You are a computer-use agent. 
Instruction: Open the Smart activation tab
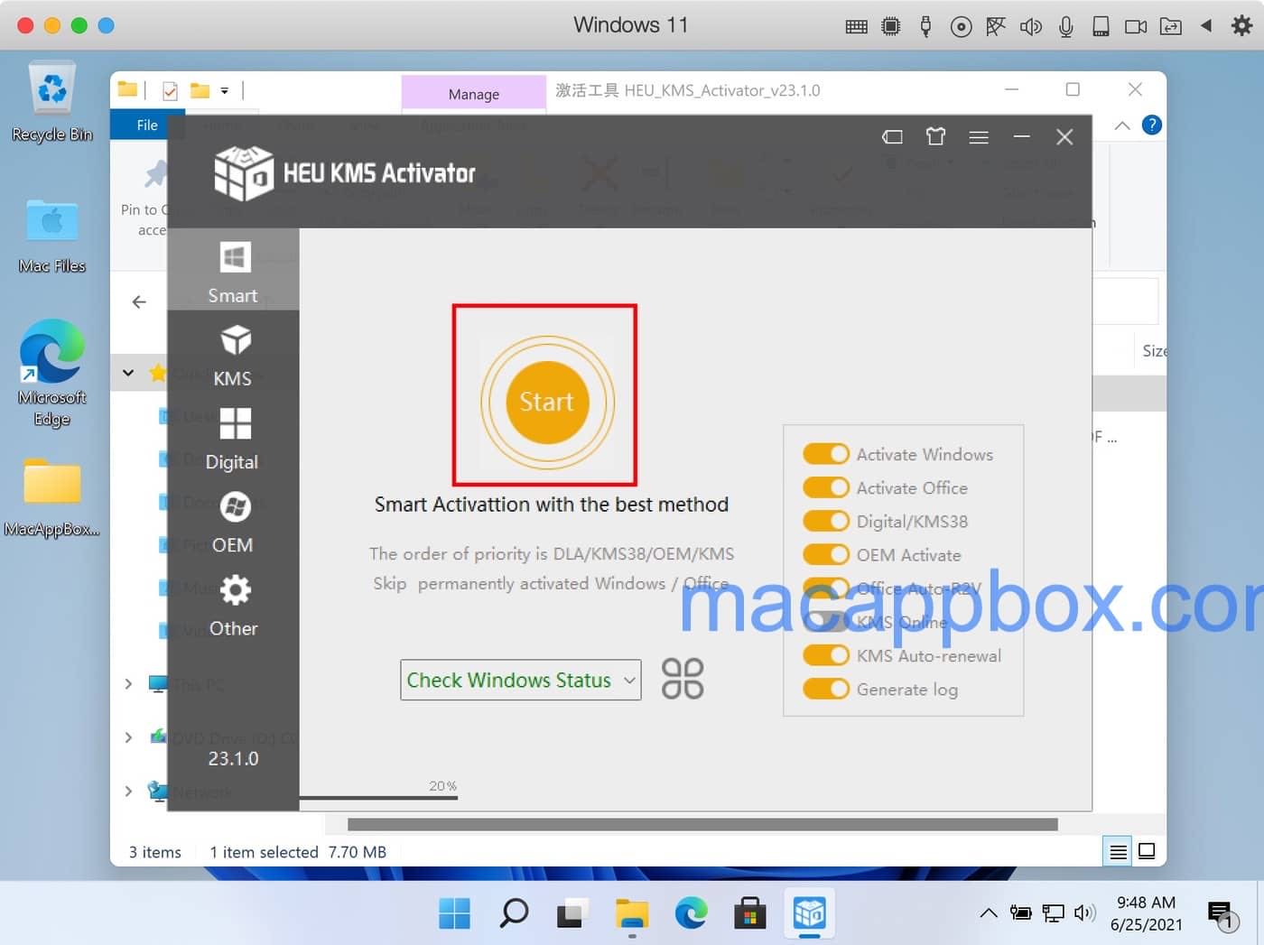[233, 270]
